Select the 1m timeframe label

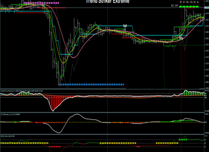pos(198,2)
